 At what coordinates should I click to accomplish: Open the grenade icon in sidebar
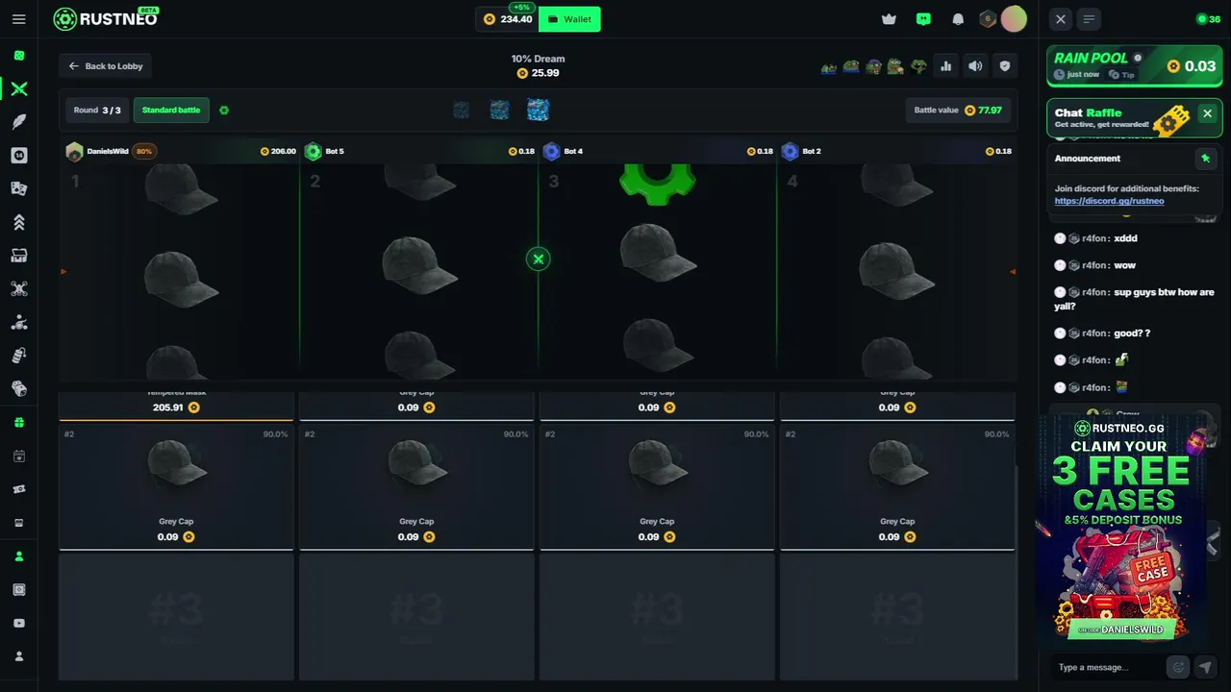[19, 356]
